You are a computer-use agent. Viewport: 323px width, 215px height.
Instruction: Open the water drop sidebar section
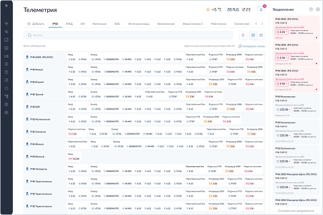6,88
